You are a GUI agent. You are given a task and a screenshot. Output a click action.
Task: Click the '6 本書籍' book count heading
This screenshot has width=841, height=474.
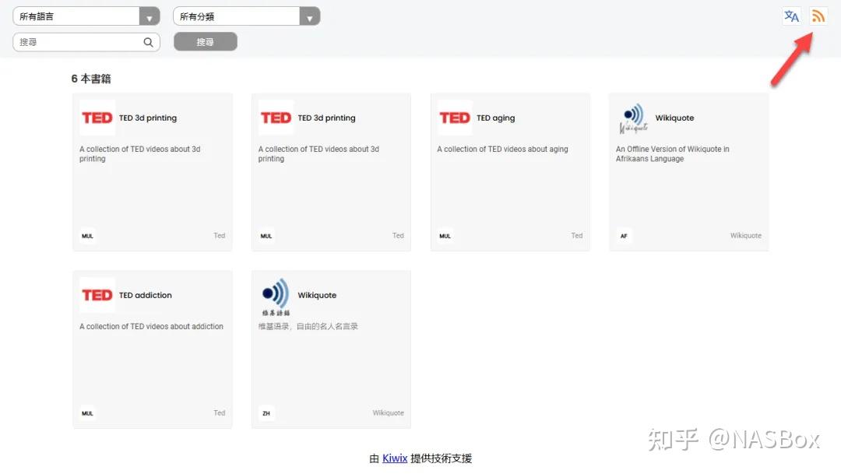91,79
